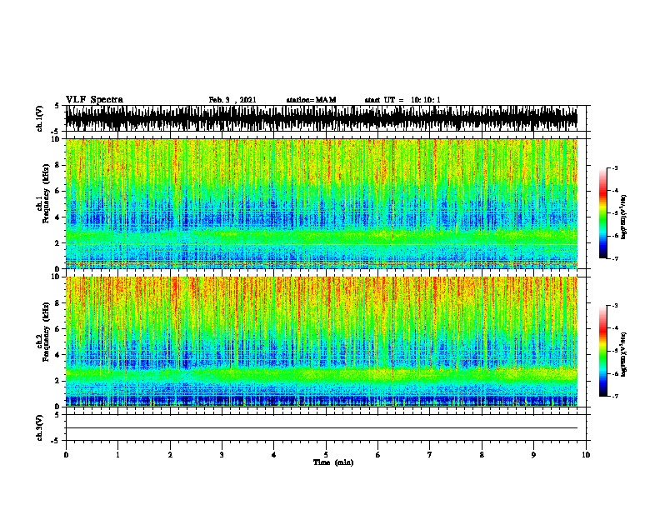The width and height of the screenshot is (660, 510).
Task: Click the green 2 kHz band in ch.1 spectrogram
Action: pos(322,237)
